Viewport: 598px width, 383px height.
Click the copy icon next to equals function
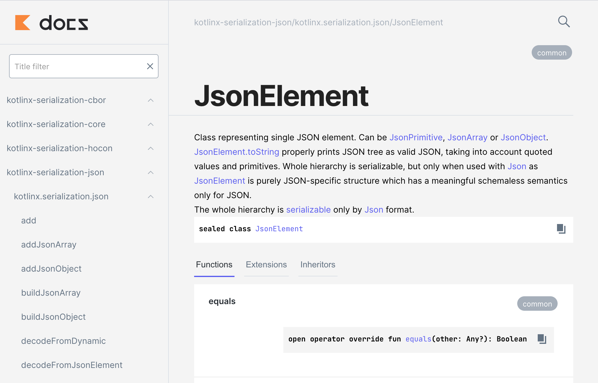(542, 339)
